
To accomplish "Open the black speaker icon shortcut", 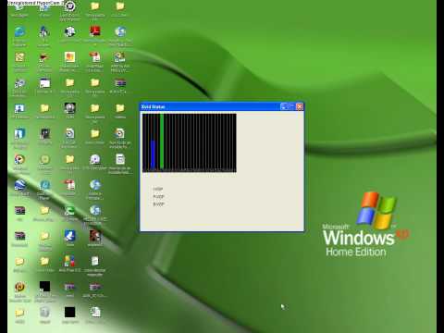I will 69,108.
